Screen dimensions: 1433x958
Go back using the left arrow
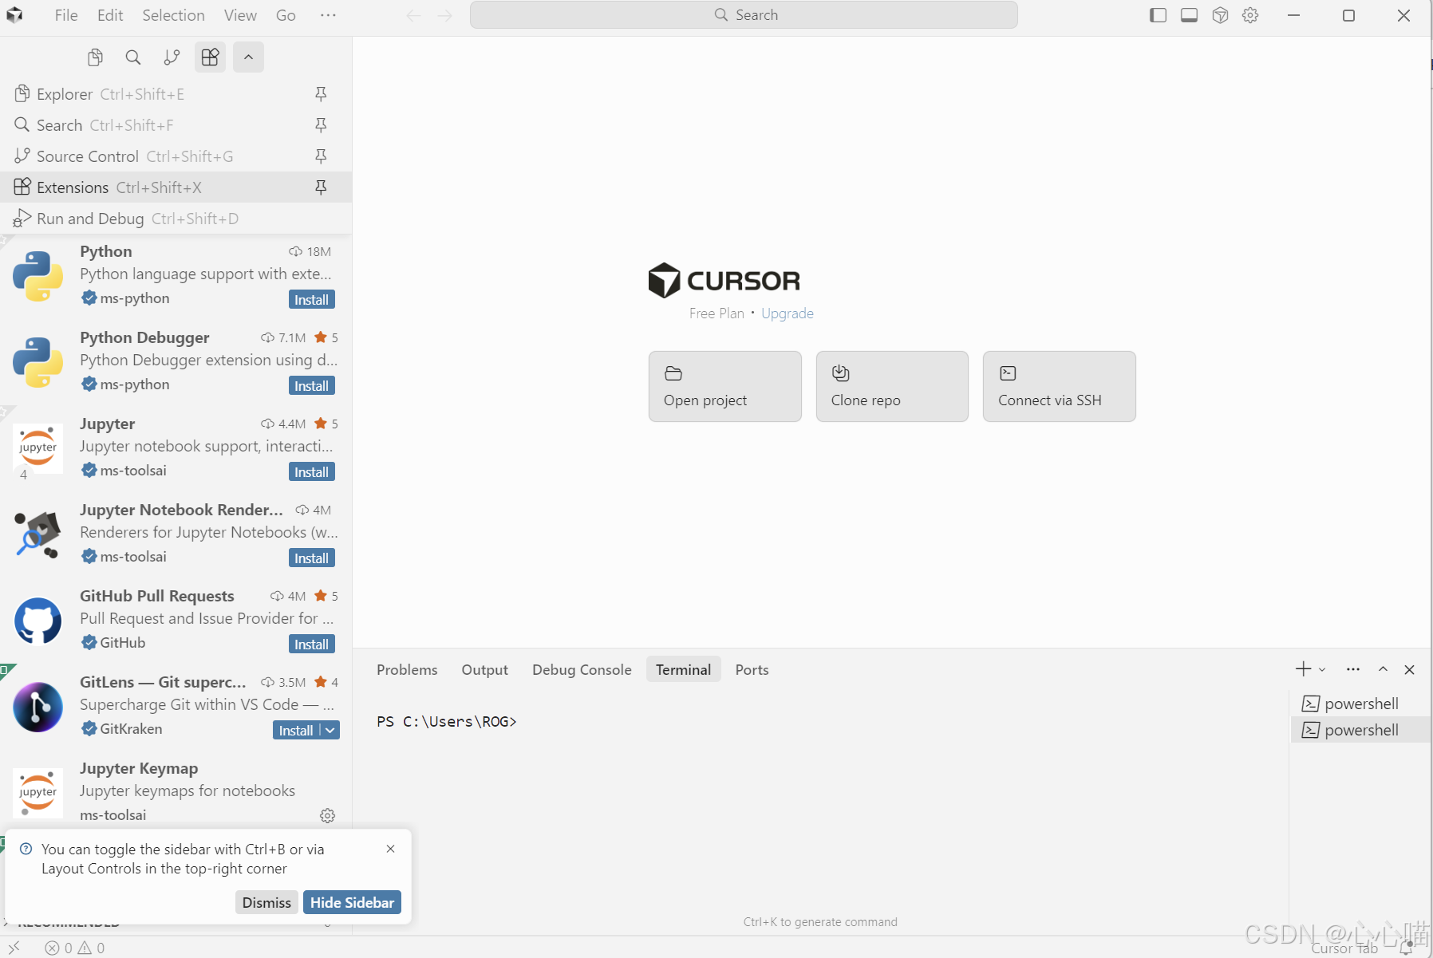413,15
